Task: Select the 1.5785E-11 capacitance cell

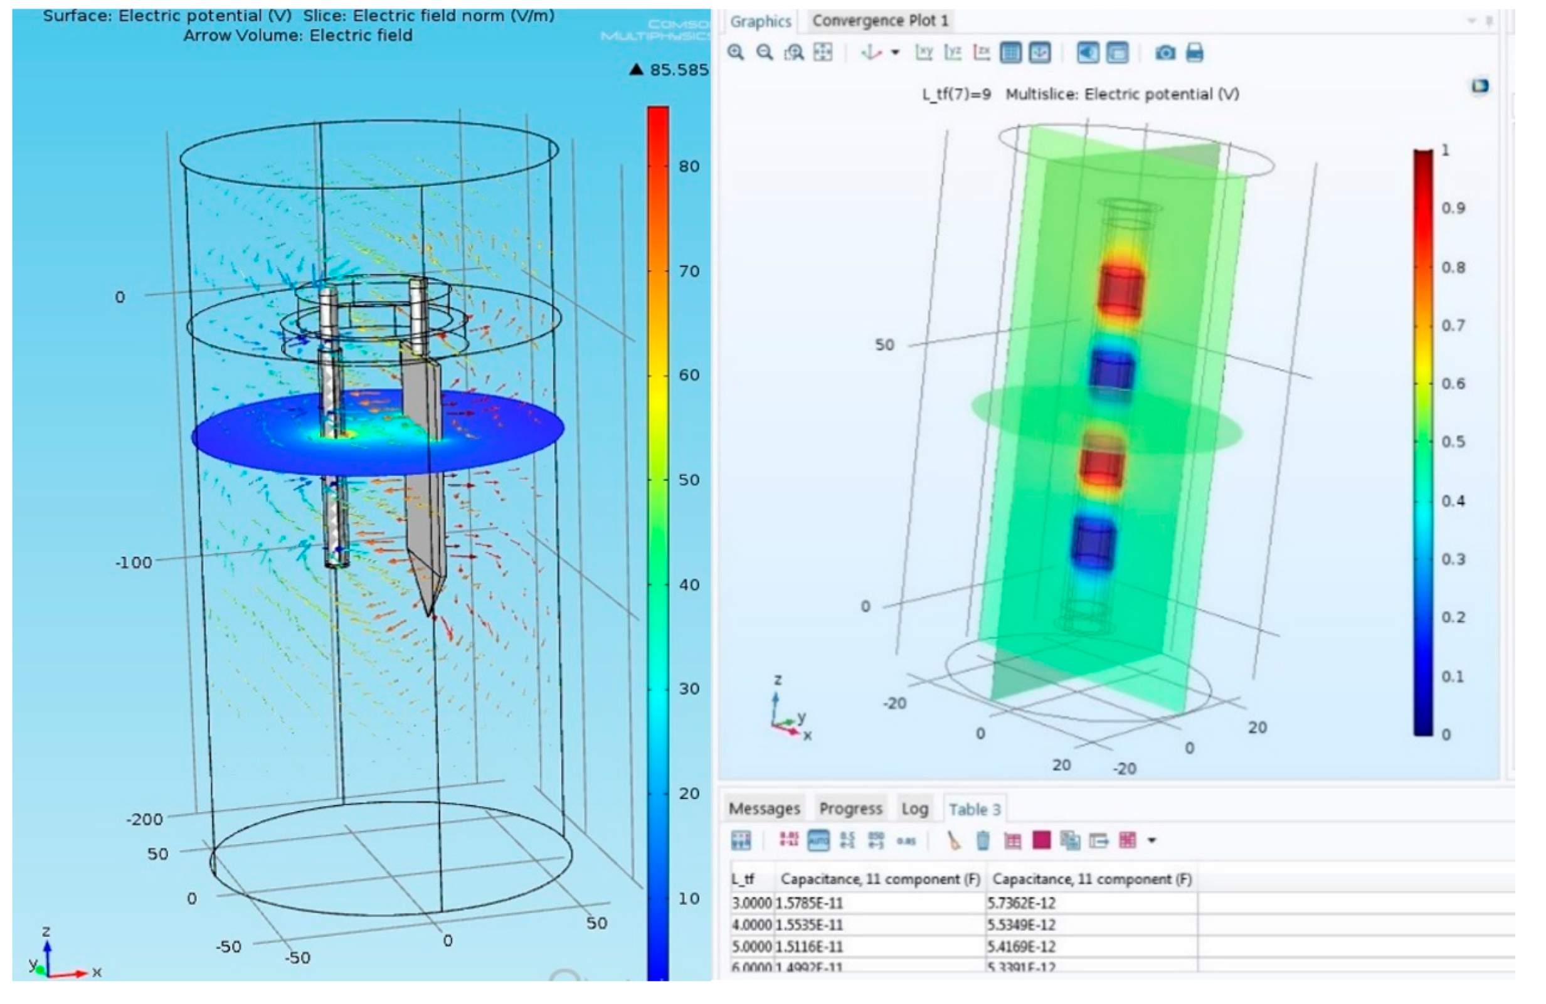Action: coord(808,902)
